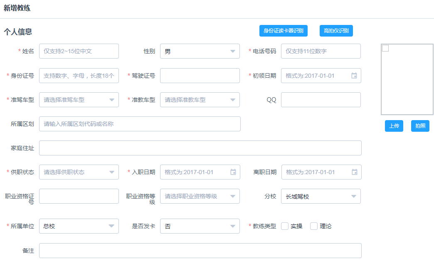
Task: Click calendar icon in 入职日期 field
Action: [233, 172]
